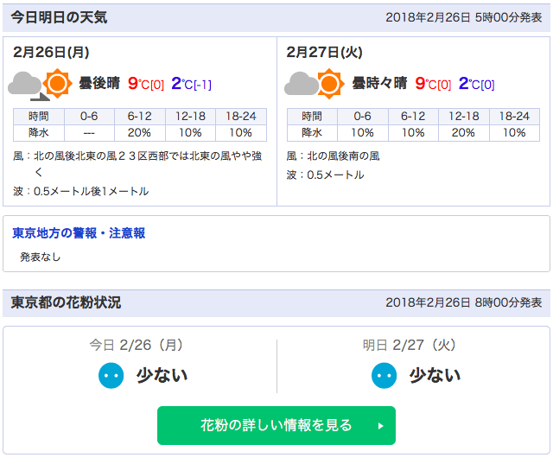This screenshot has height=464, width=553.
Task: Click the 2月26日(月) date heading
Action: point(51,52)
